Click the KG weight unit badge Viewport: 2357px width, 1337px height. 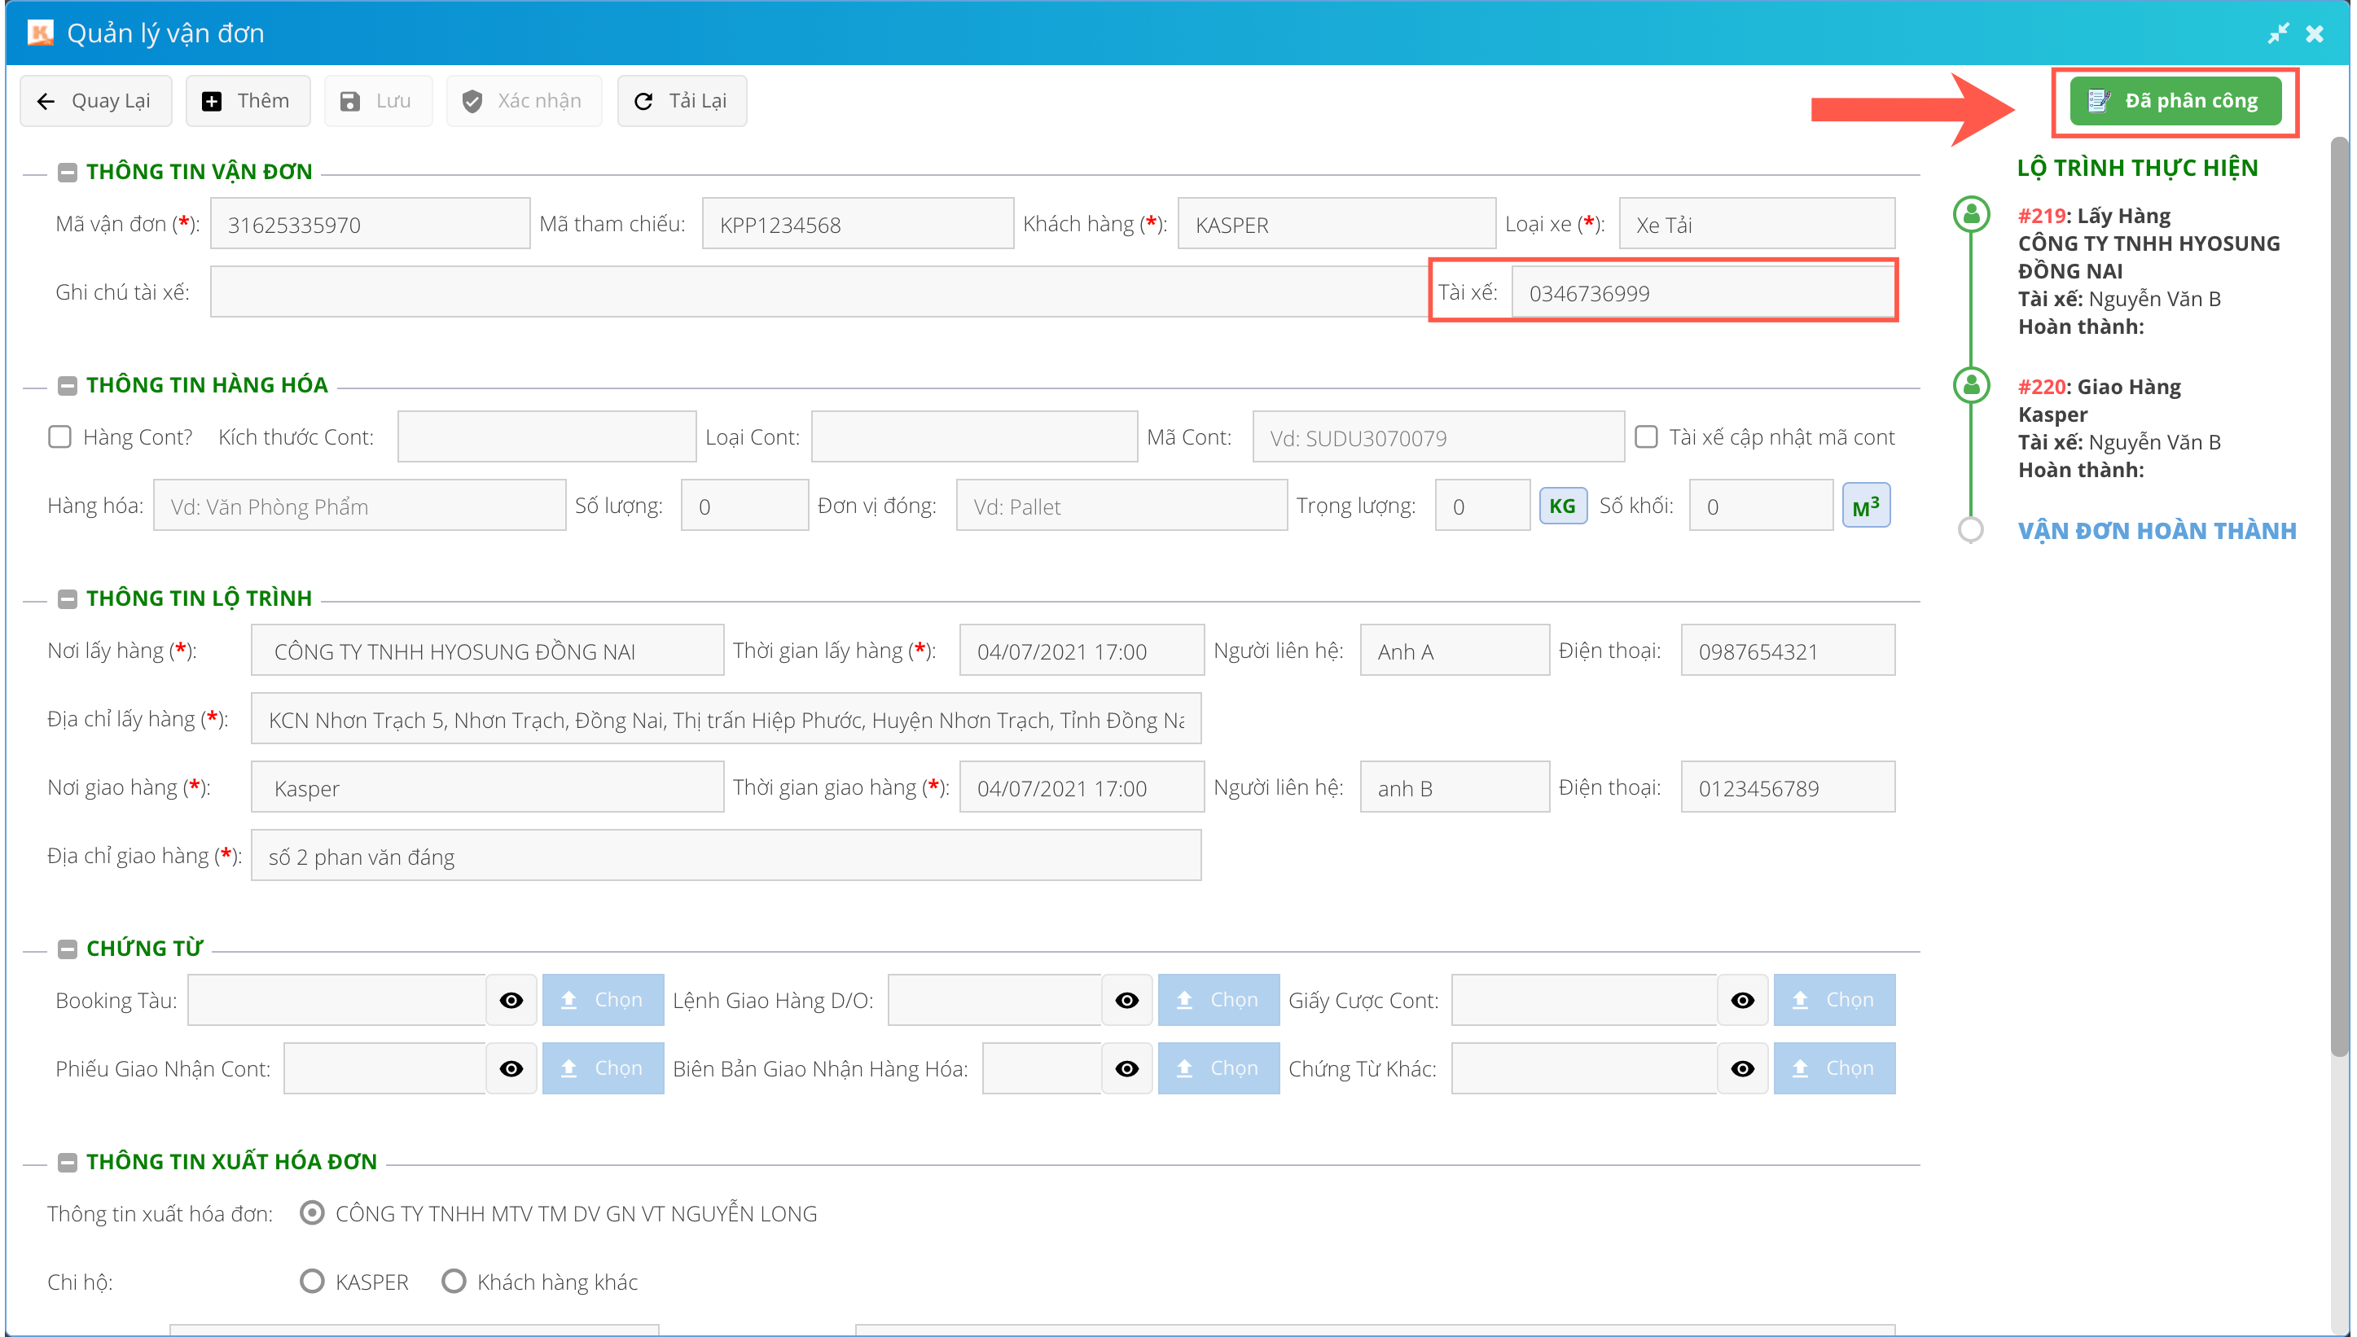click(1562, 506)
